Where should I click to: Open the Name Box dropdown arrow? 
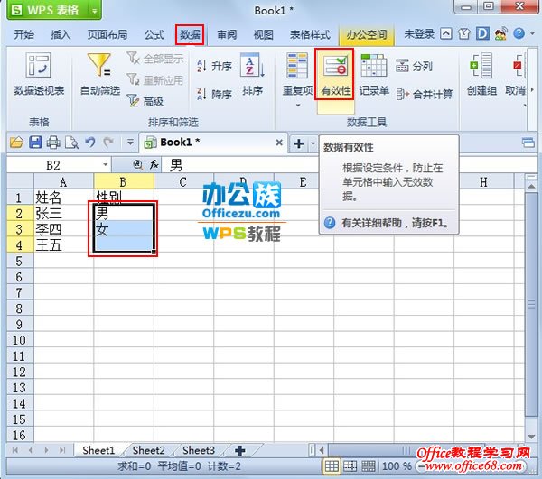pyautogui.click(x=106, y=164)
